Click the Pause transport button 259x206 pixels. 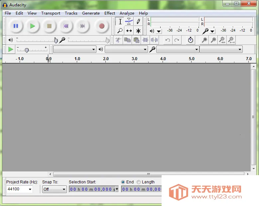pos(16,26)
